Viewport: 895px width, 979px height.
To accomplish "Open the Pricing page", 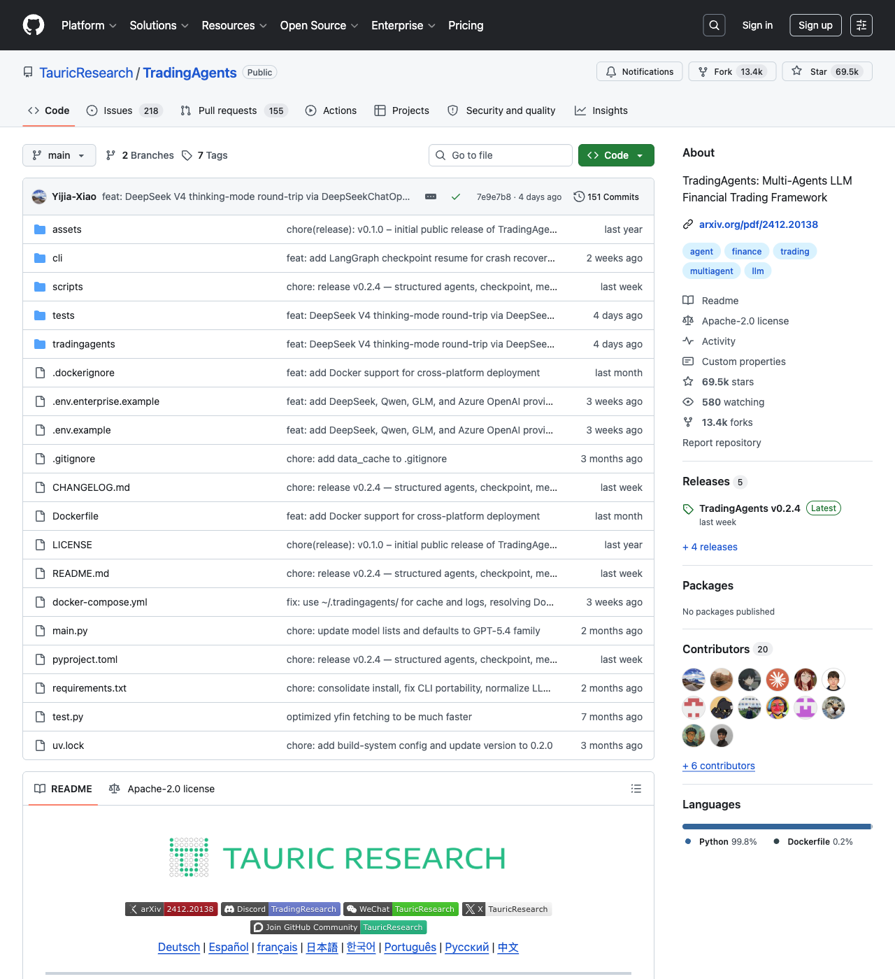I will (466, 25).
